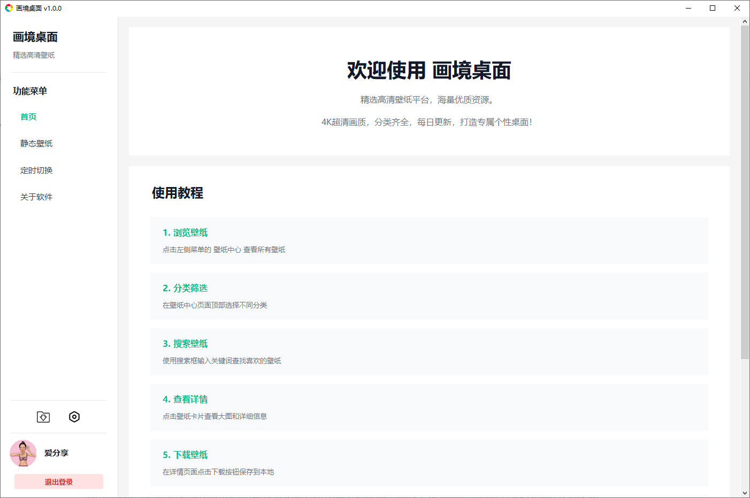
Task: Click the 3. 搜索壁纸 tutorial entry
Action: [429, 352]
